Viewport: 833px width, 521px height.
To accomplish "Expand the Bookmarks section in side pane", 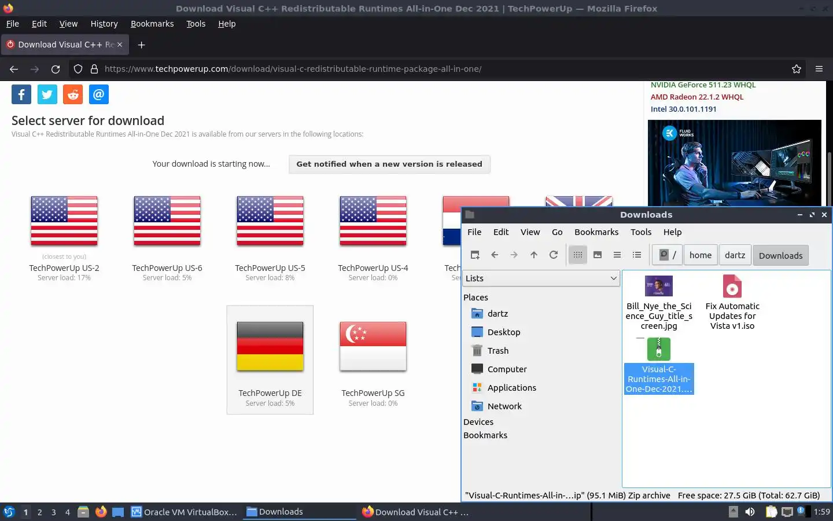I will click(485, 435).
